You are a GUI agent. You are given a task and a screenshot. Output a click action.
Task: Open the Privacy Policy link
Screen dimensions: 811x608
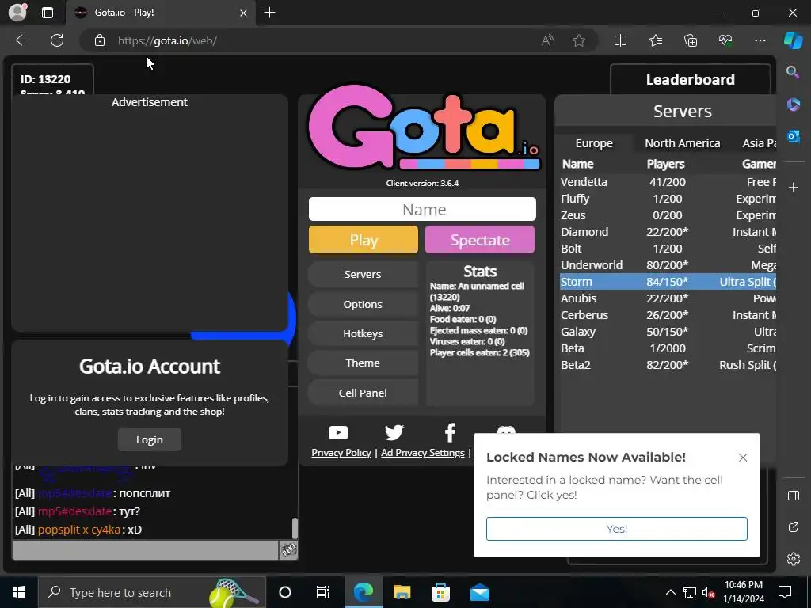click(341, 452)
